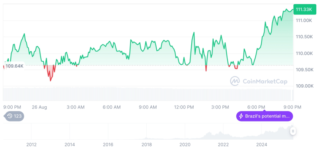Select the 12:00 PM time axis label

tap(184, 107)
